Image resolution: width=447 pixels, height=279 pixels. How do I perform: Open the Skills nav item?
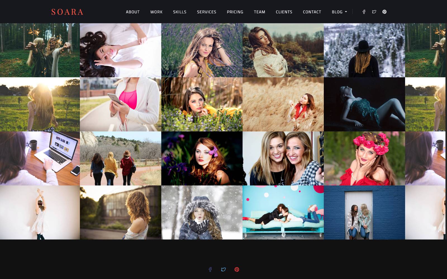(180, 12)
